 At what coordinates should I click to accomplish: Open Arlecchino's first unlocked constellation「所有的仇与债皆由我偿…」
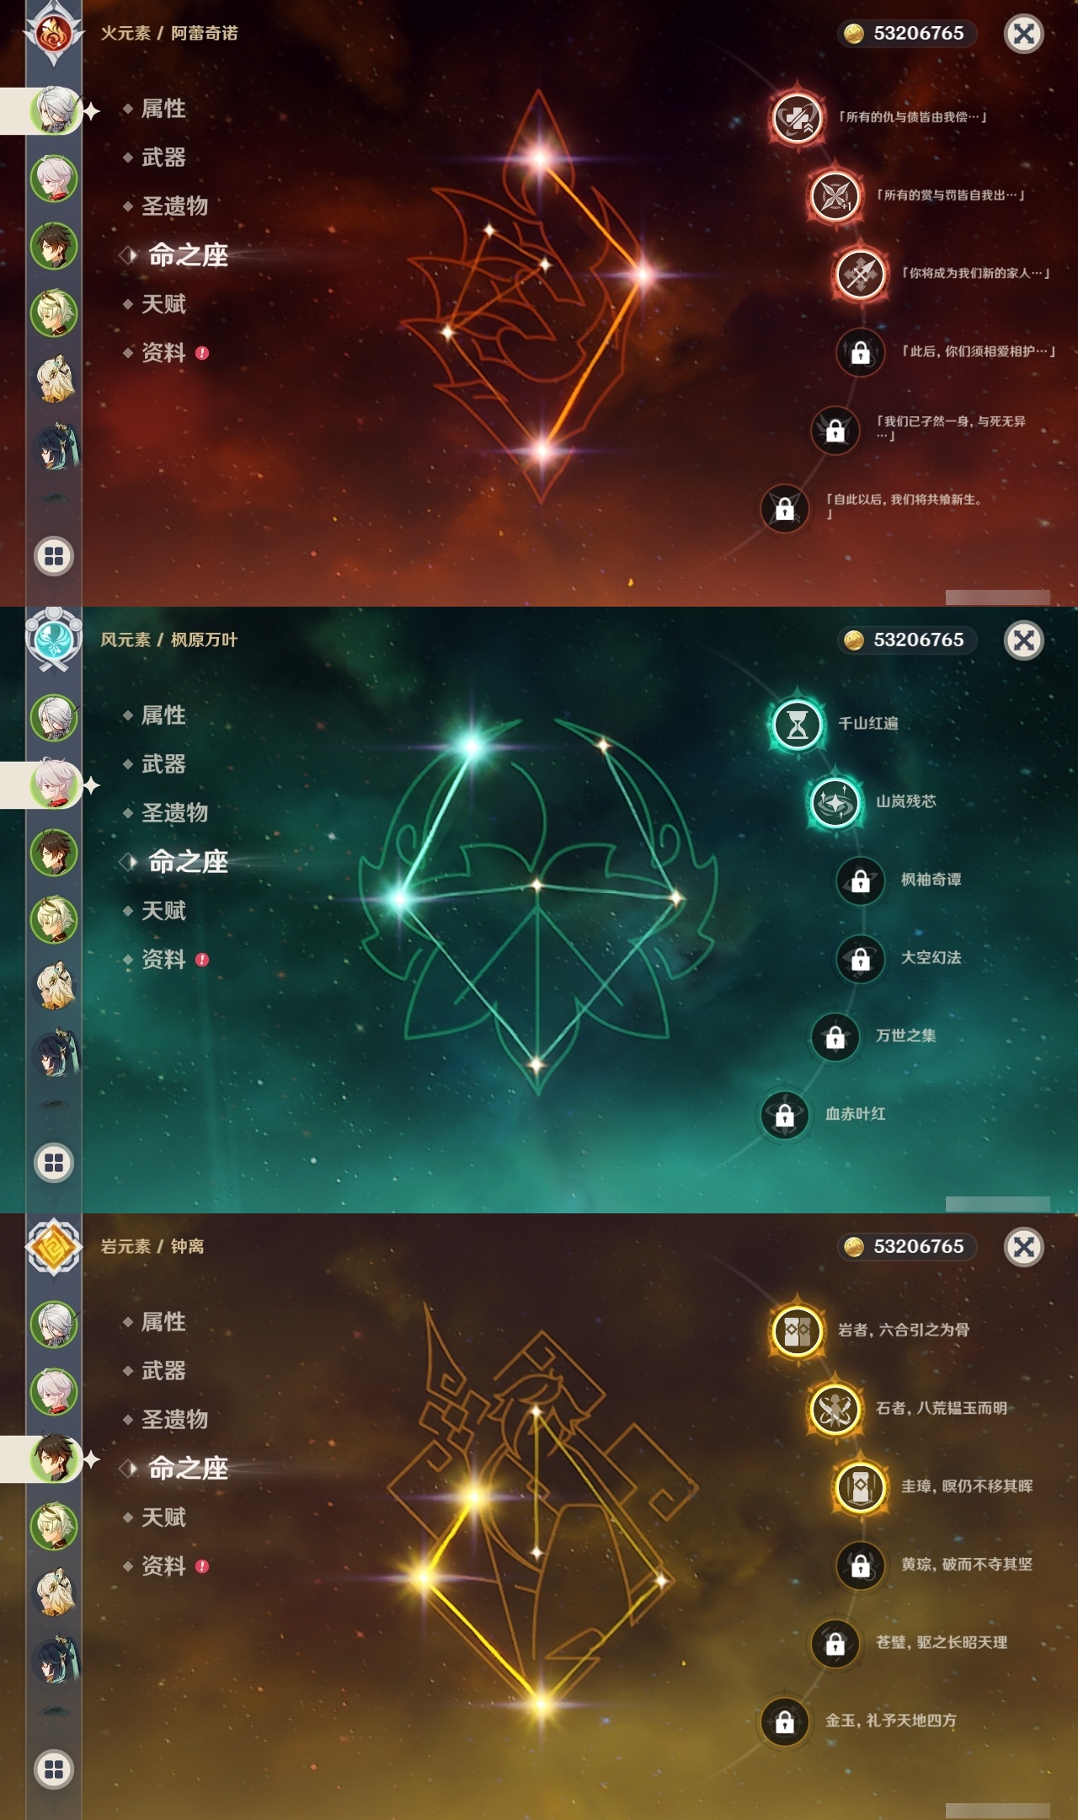797,117
